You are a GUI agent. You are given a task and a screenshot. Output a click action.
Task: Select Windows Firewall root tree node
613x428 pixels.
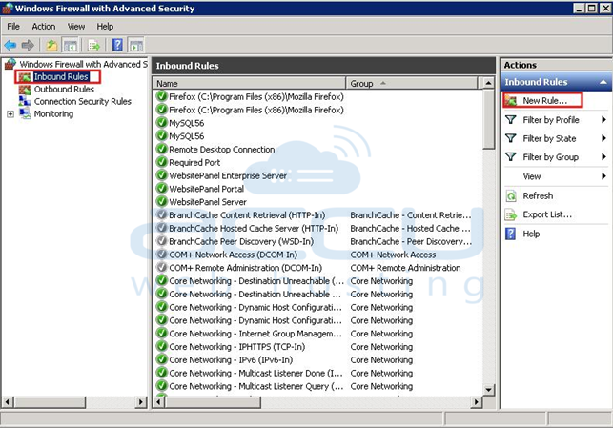(x=83, y=64)
